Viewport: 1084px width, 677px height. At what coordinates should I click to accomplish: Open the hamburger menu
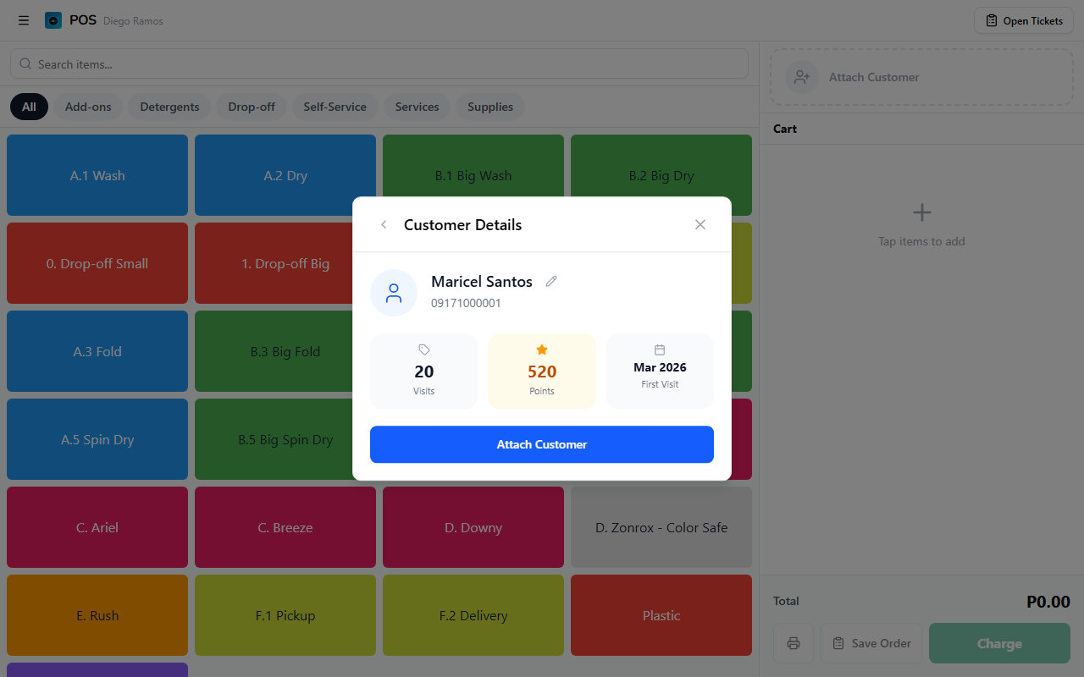coord(24,21)
